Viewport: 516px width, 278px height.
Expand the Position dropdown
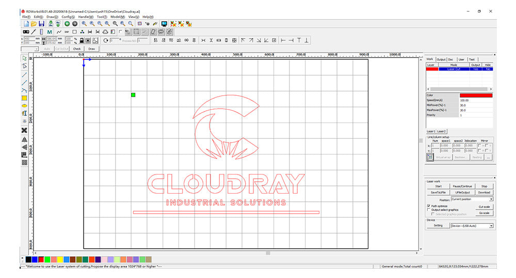pos(491,199)
